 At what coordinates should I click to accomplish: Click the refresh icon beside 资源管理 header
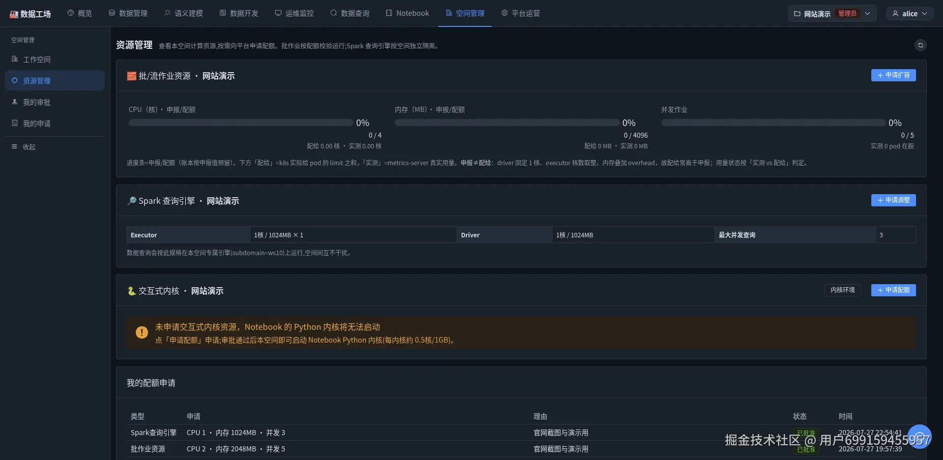[921, 45]
